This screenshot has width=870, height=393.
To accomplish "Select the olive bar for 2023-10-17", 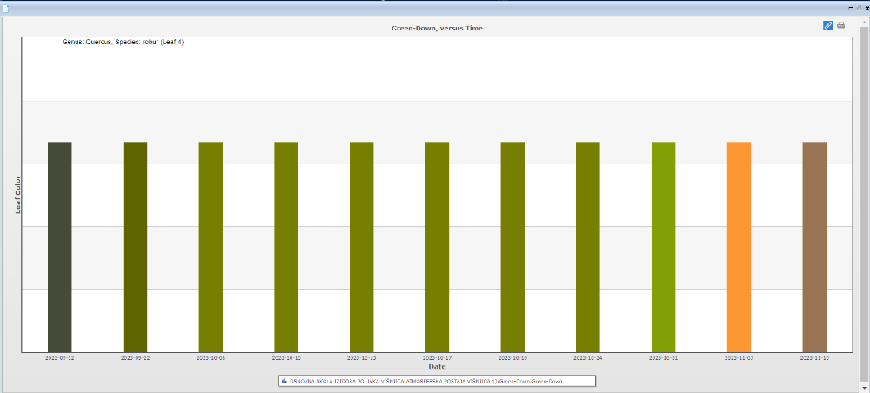I will pos(437,246).
